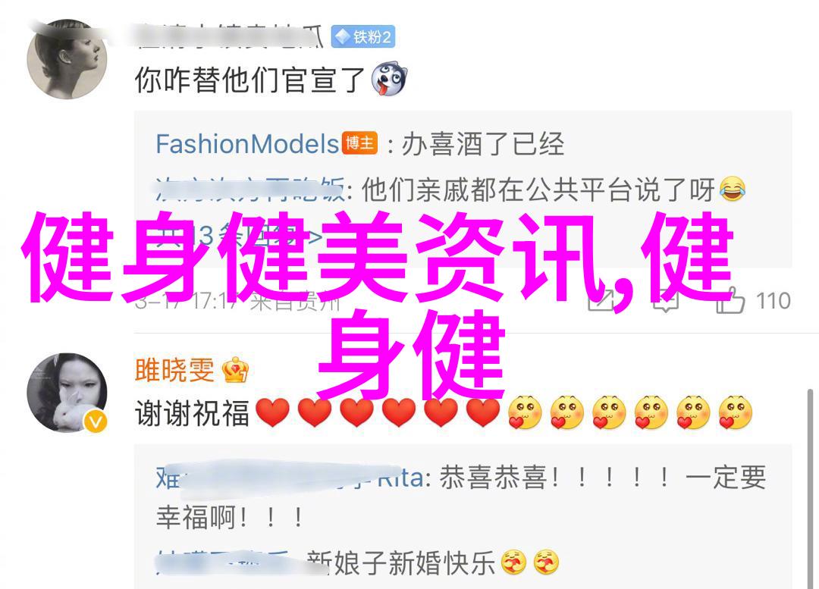Select the reply 新娘子新婚快乐
Viewport: 819px width, 589px height.
tap(400, 563)
